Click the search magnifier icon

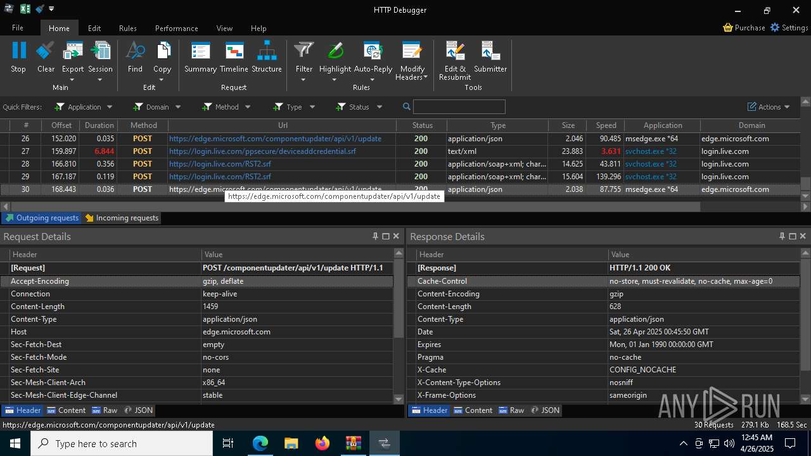pos(407,106)
